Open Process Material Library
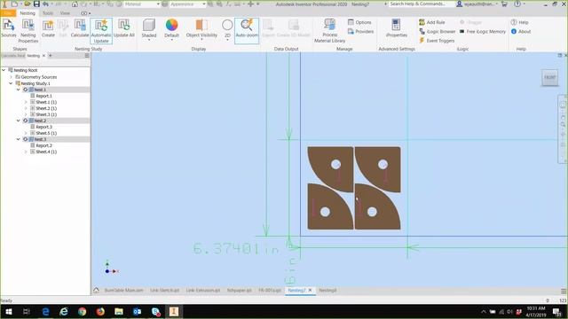Screen dimensions: 568x319 tap(329, 31)
